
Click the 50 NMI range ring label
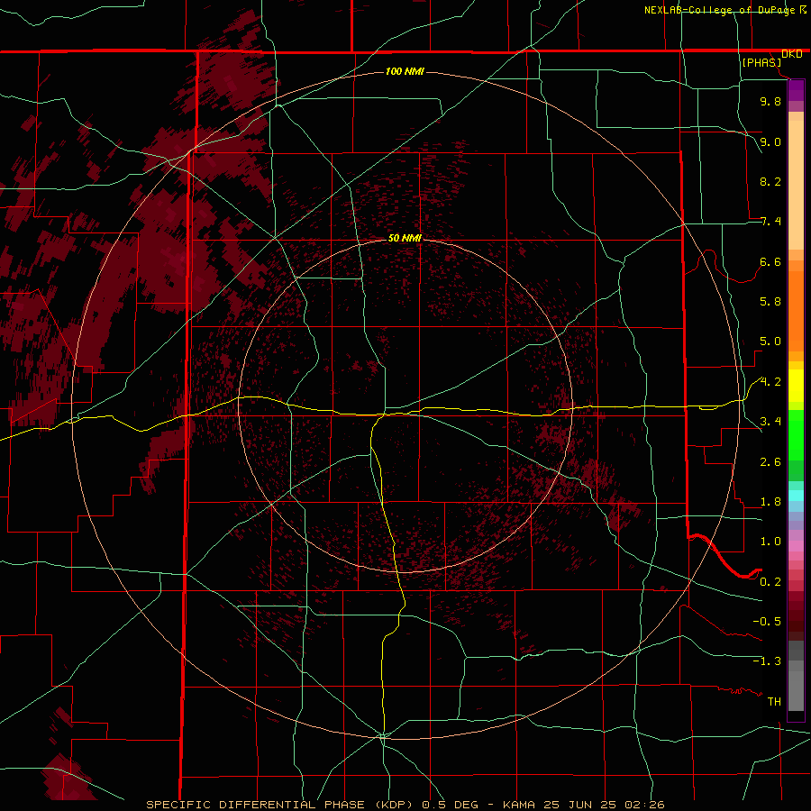pyautogui.click(x=405, y=238)
